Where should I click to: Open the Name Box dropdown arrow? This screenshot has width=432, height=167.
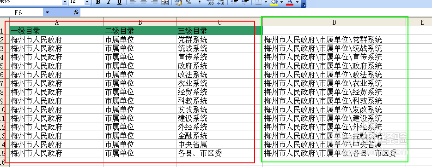point(47,12)
